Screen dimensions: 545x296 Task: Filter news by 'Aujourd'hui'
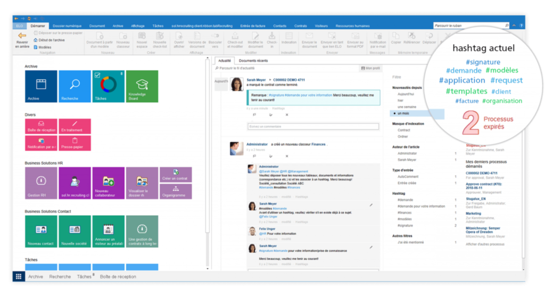point(406,94)
